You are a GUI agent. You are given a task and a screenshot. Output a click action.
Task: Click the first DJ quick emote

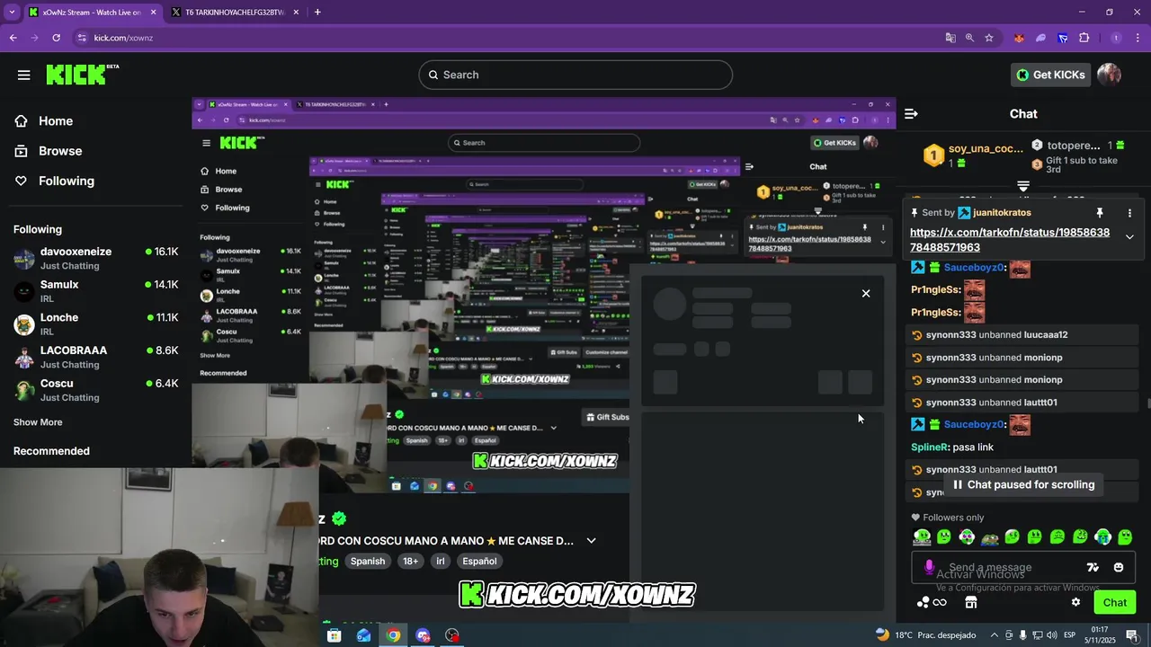pyautogui.click(x=922, y=537)
